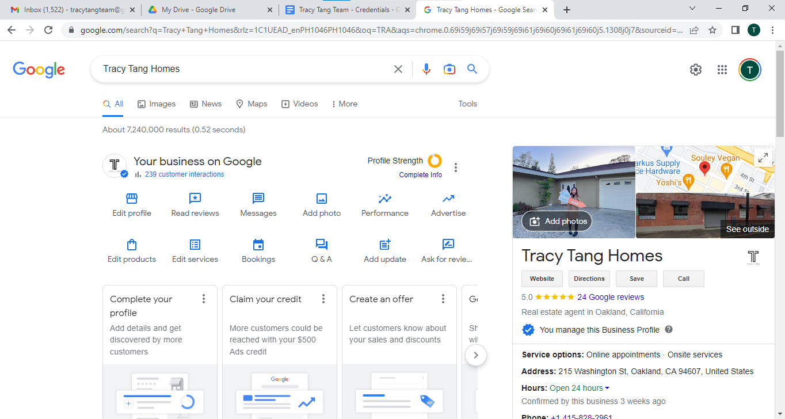Switch to Tracy Tang Team Credentials tab
The width and height of the screenshot is (785, 419).
(x=348, y=10)
